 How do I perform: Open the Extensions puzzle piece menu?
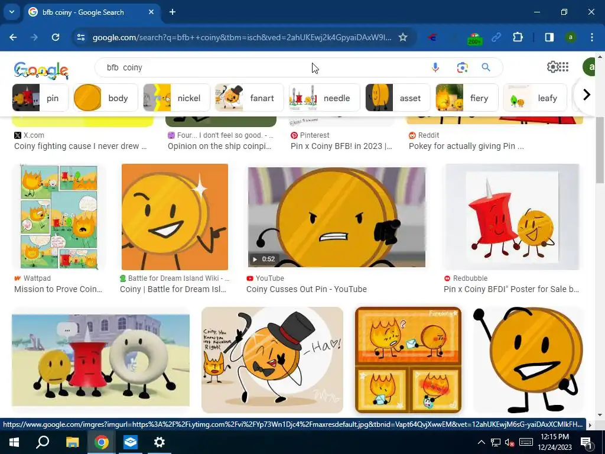518,37
